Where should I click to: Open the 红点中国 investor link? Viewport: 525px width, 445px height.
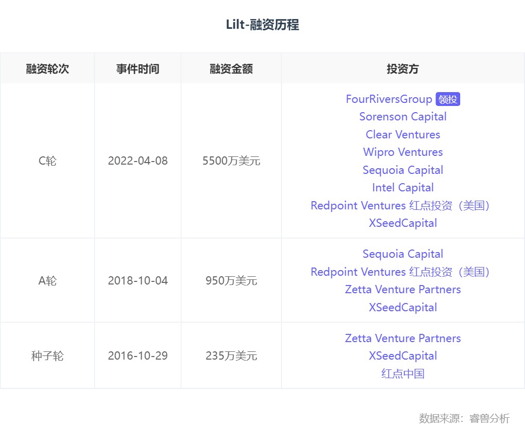click(x=403, y=373)
